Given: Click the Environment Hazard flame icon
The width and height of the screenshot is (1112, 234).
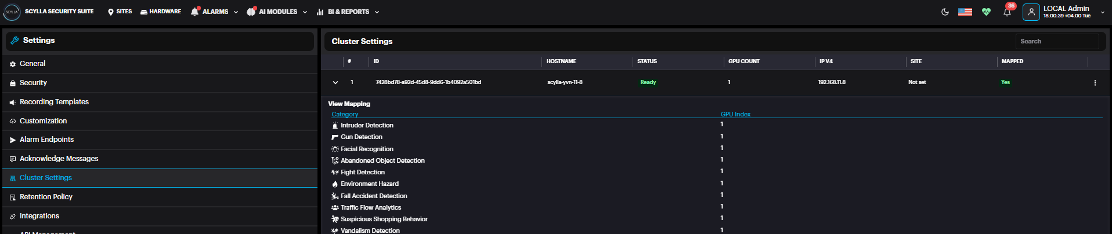Looking at the screenshot, I should [x=335, y=184].
